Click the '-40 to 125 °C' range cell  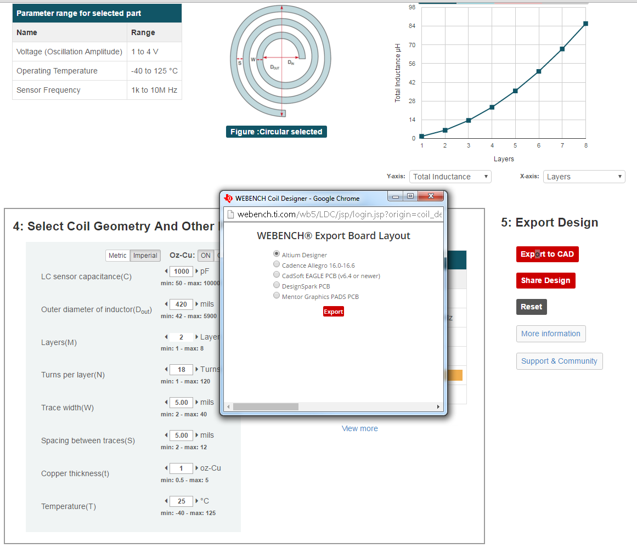click(x=154, y=71)
